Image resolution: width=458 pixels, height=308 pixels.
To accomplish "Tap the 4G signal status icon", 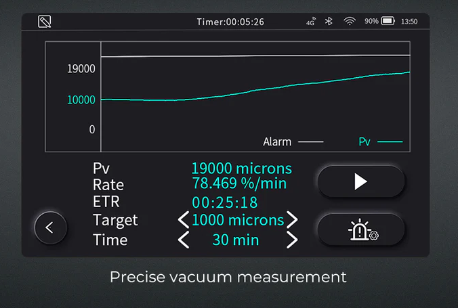I will pyautogui.click(x=310, y=22).
